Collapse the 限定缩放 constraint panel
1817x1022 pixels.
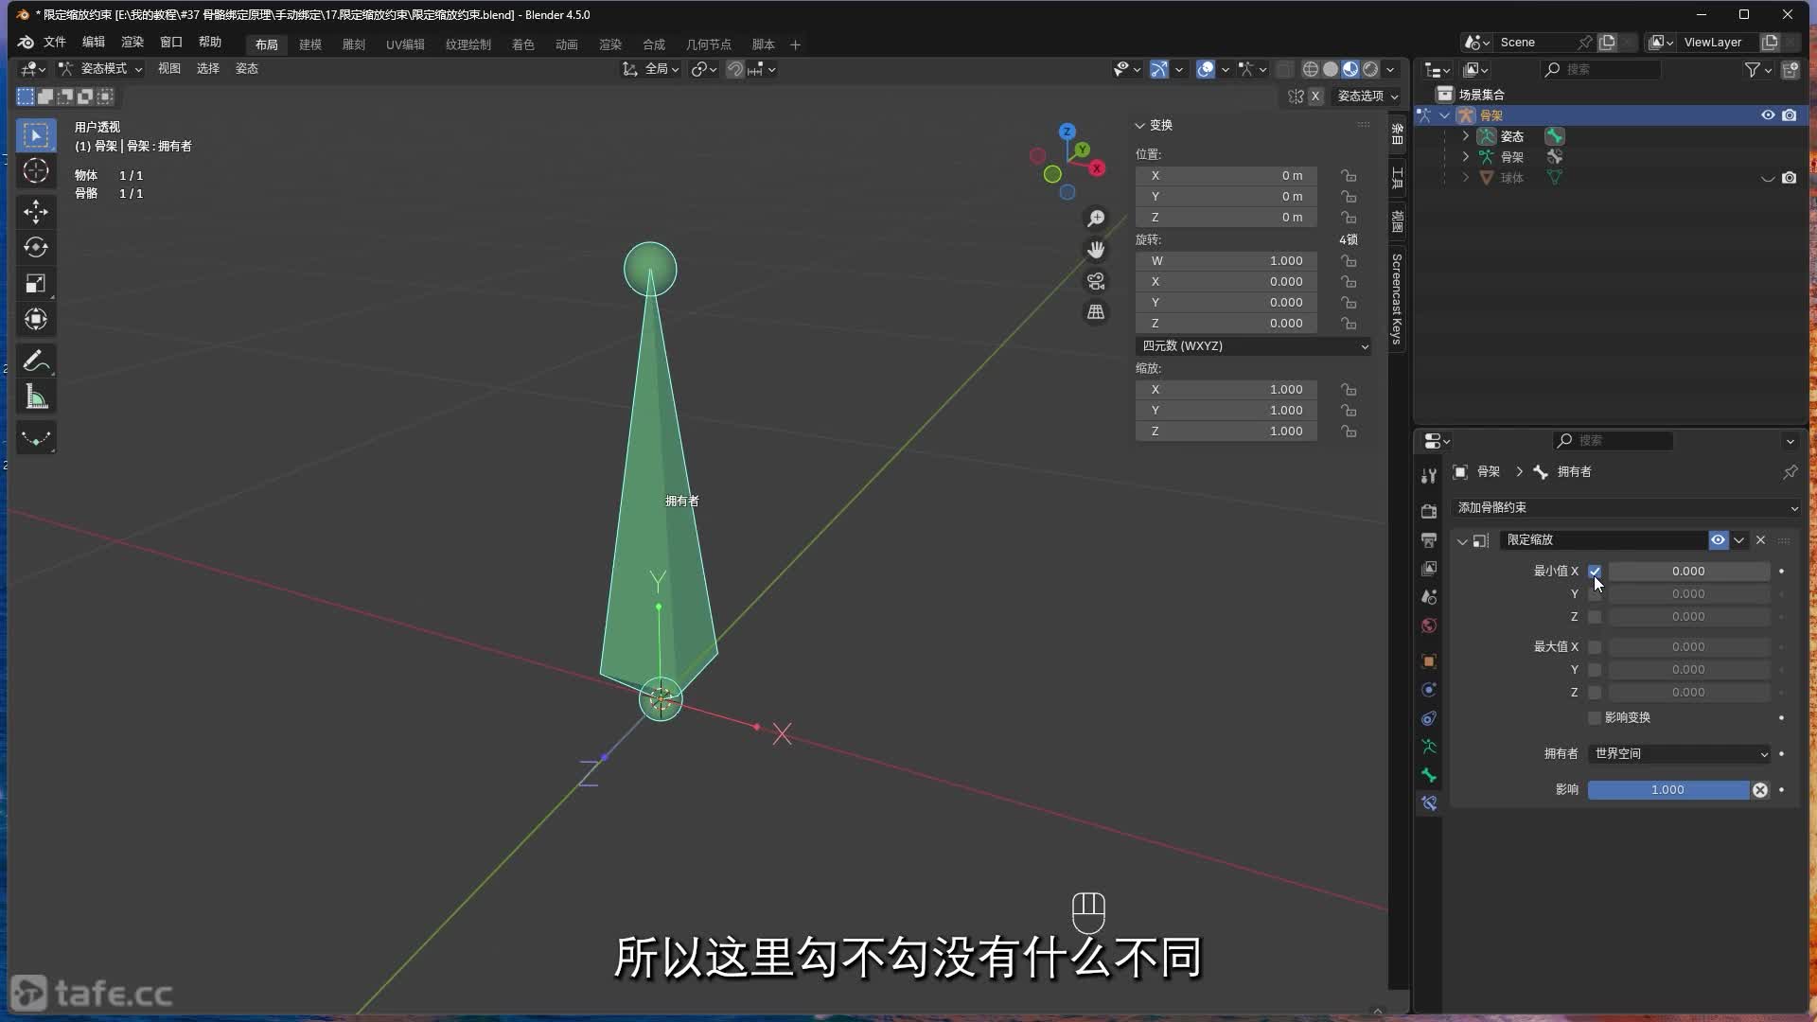coord(1462,541)
